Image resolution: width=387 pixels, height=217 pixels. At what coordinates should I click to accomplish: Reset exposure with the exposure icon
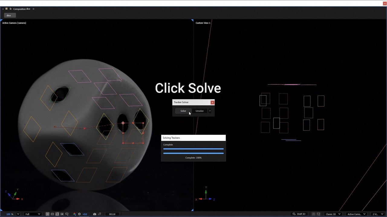click(x=79, y=214)
